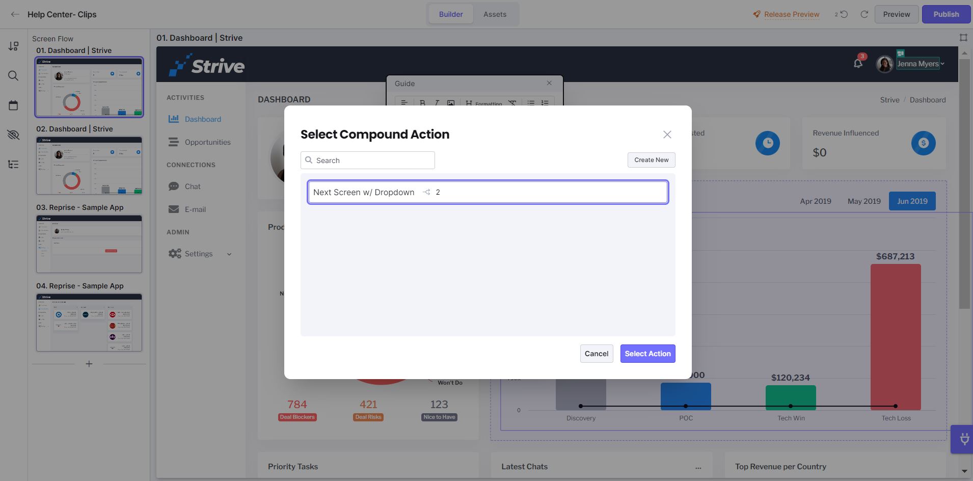Click the Select Action button
This screenshot has height=481, width=973.
point(648,354)
